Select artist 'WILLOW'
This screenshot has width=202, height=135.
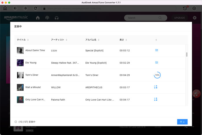[x=56, y=87]
